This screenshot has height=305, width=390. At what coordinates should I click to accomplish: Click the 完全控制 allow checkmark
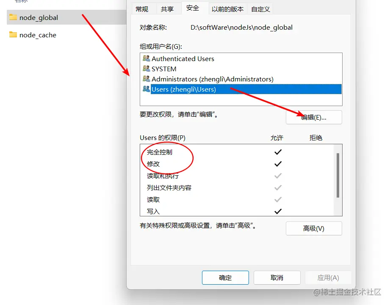click(x=278, y=152)
